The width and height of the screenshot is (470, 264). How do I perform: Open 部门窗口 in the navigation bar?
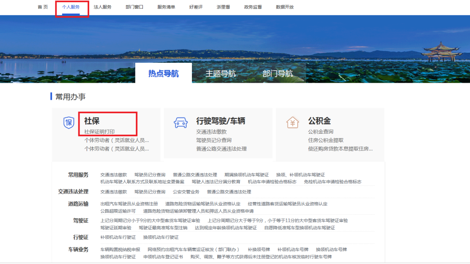tap(134, 7)
